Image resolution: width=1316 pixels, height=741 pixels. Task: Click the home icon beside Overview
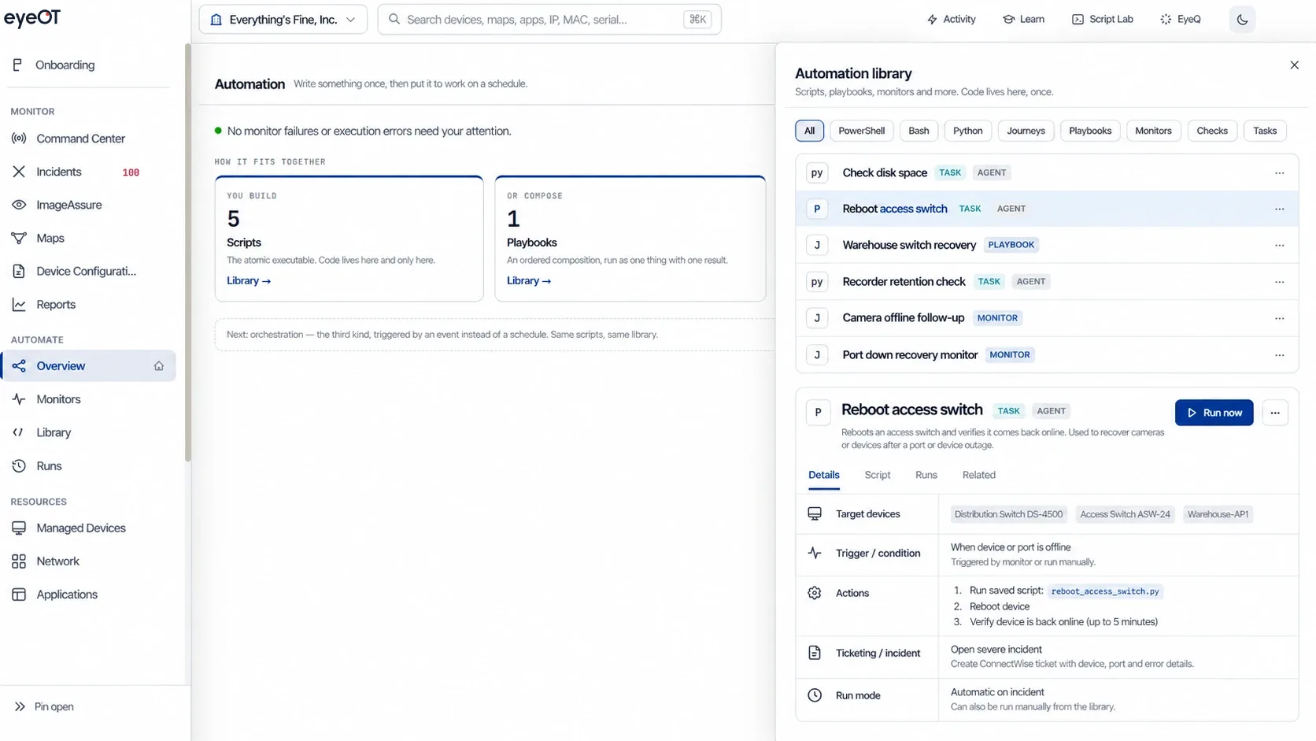tap(159, 366)
